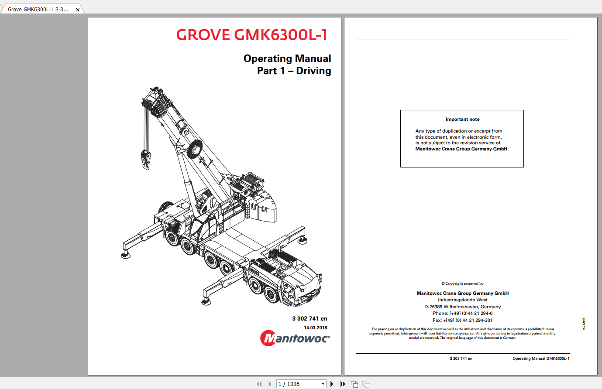602x389 pixels.
Task: Advance to the next page arrow
Action: coord(332,384)
